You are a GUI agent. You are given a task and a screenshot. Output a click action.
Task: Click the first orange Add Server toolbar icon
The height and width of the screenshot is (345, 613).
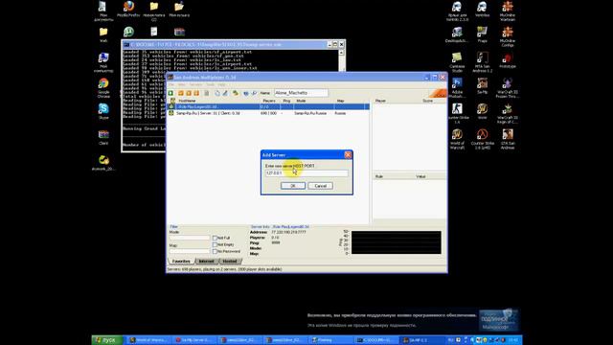pos(181,93)
